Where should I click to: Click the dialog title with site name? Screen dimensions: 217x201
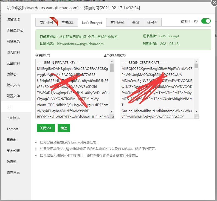pyautogui.click(x=73, y=8)
